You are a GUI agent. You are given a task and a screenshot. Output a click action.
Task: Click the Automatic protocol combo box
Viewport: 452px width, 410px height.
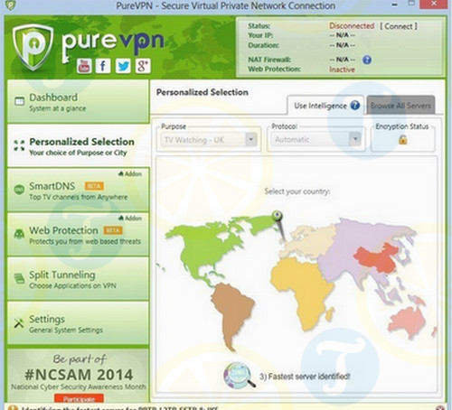click(315, 139)
